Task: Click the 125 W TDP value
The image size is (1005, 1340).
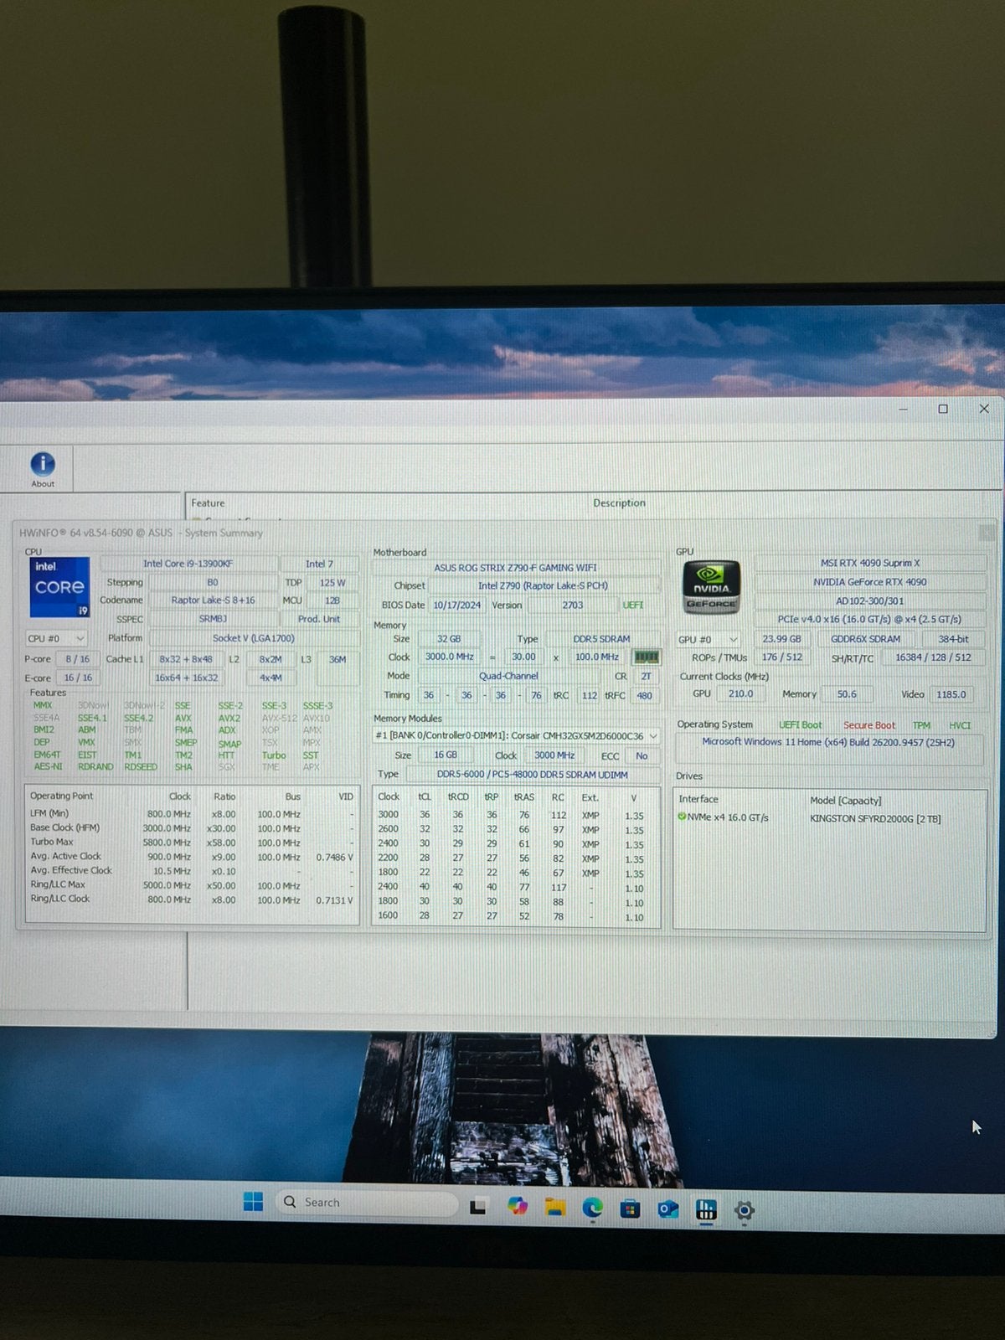Action: (x=332, y=583)
